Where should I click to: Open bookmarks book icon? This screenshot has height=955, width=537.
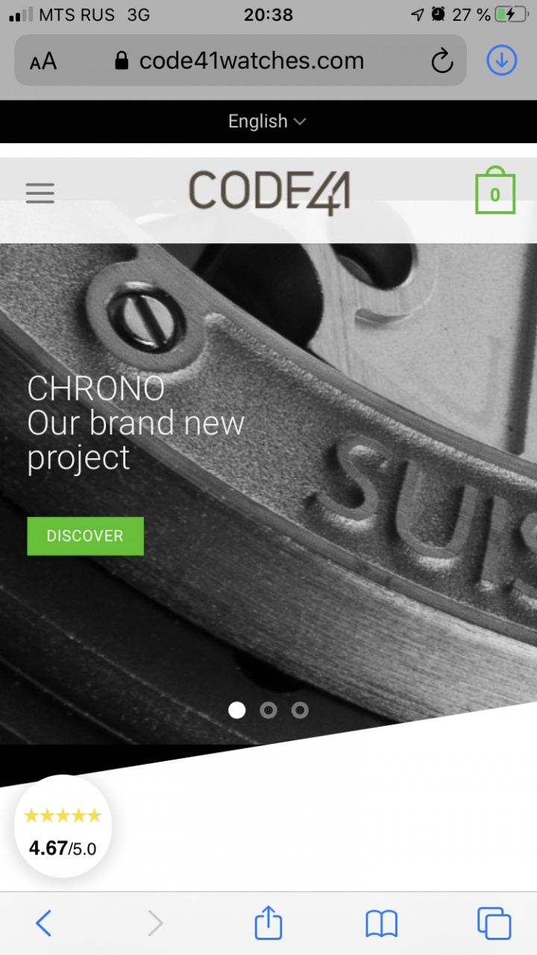tap(381, 924)
